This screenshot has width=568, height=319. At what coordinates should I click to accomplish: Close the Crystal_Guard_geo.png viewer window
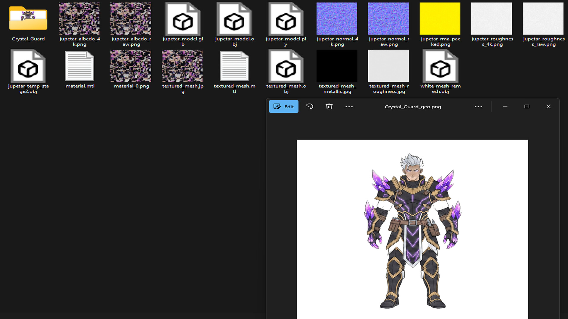[x=548, y=106]
